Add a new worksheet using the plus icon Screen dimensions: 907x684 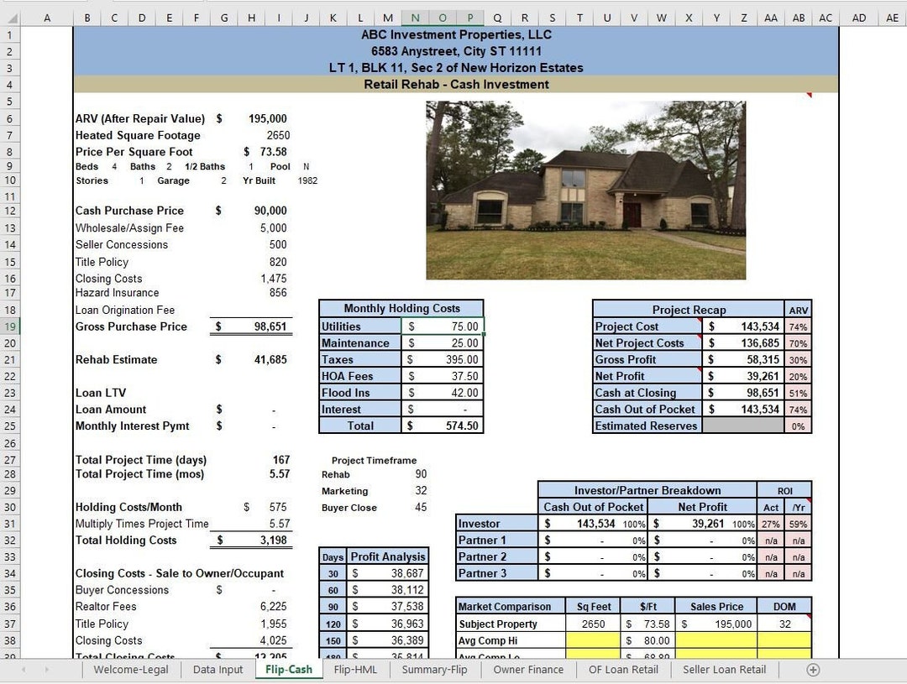[x=812, y=670]
